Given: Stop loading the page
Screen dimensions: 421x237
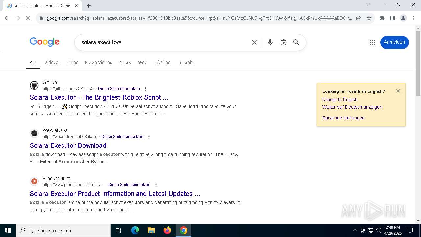Looking at the screenshot, I should [x=28, y=18].
